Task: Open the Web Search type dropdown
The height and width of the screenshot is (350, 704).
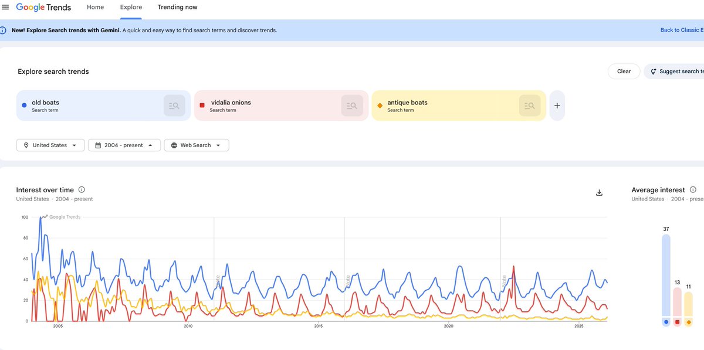Action: 197,145
